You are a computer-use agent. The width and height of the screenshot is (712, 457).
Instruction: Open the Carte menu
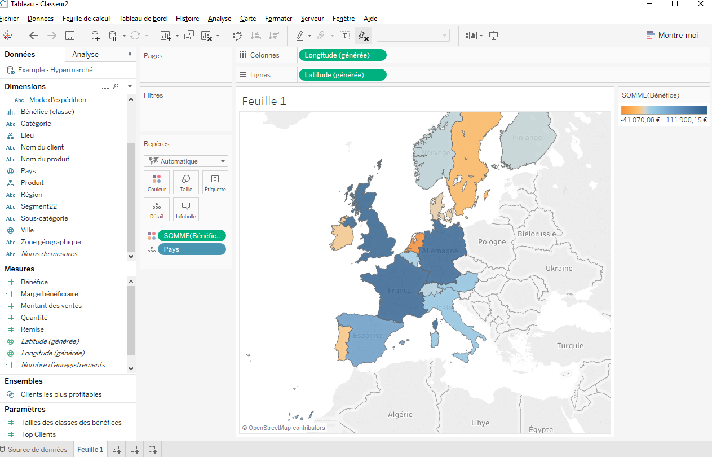click(x=248, y=19)
